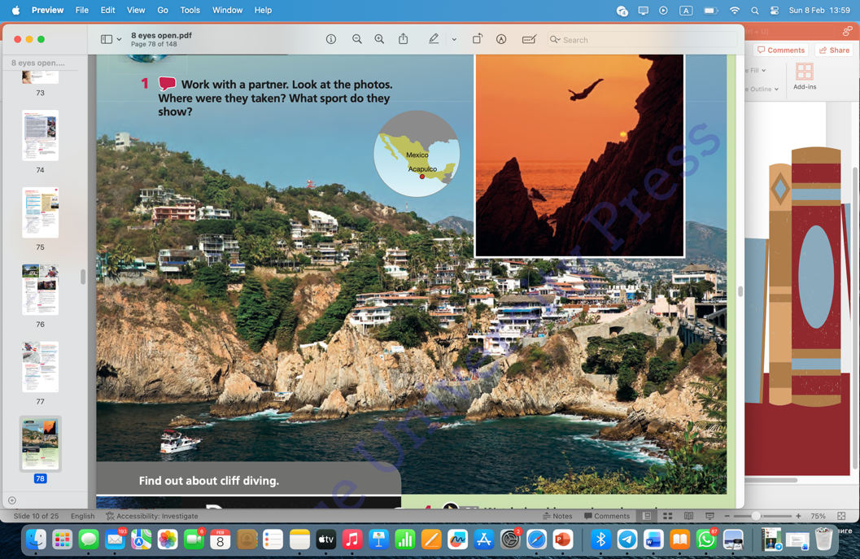Open Keynote from the Dock
This screenshot has width=860, height=559.
(378, 539)
